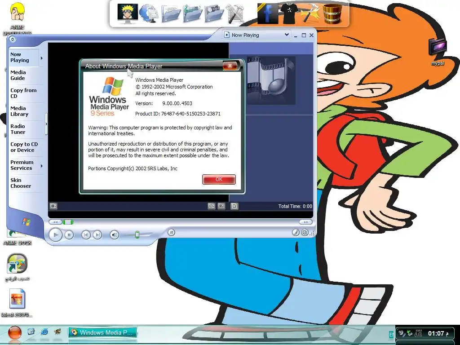460x345 pixels.
Task: Mute the sound with speaker icon
Action: tap(115, 234)
